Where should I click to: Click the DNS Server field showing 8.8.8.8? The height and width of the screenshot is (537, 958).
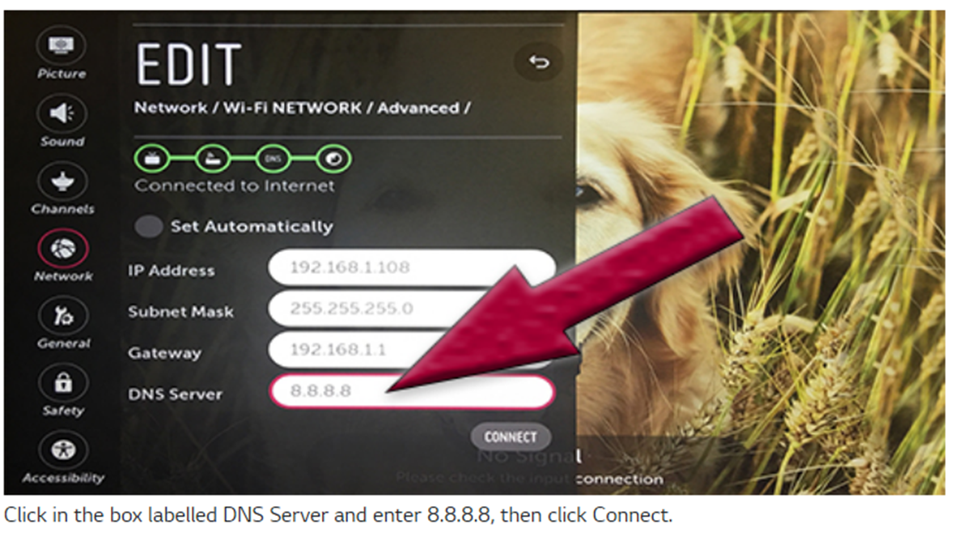click(x=412, y=391)
